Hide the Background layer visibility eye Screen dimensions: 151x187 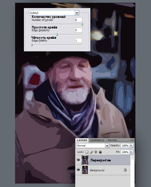pyautogui.click(x=78, y=170)
